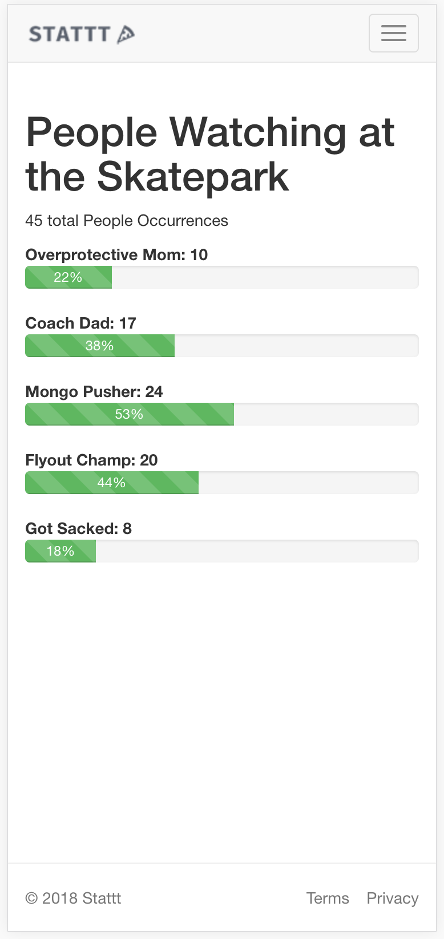Open the hamburger navigation menu
This screenshot has height=939, width=444.
[x=394, y=33]
